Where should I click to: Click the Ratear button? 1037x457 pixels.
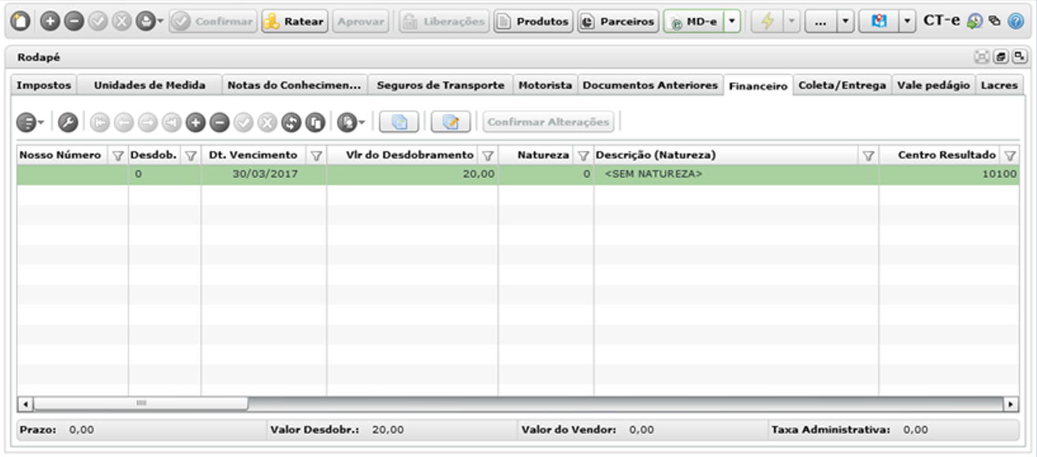click(x=295, y=22)
